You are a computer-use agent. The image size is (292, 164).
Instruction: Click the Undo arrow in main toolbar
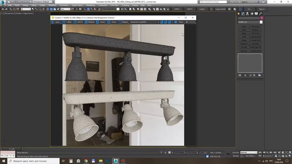click(3, 9)
